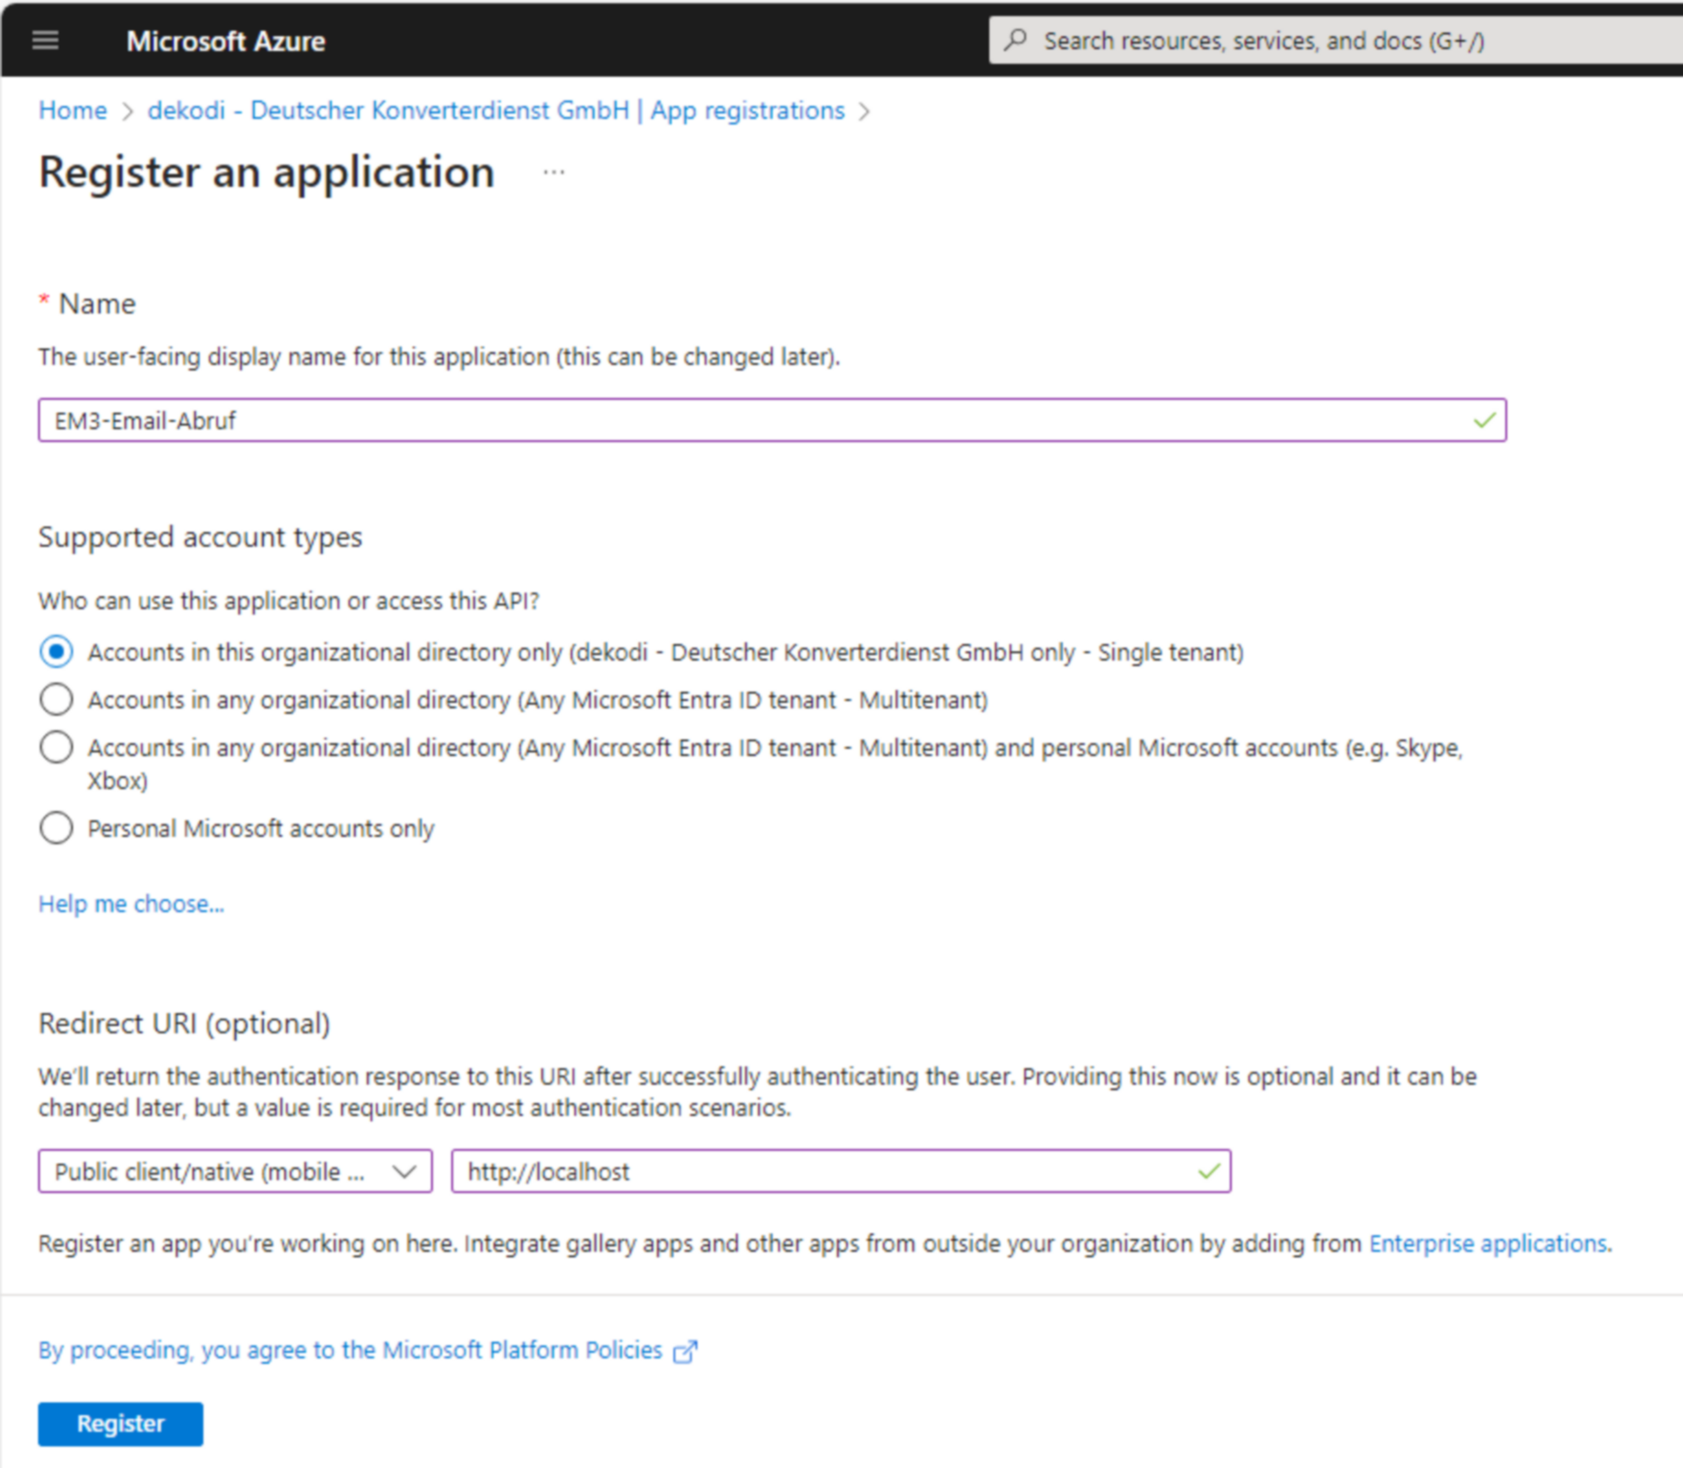The width and height of the screenshot is (1683, 1468).
Task: Open dekodi App registrations breadcrumb
Action: [x=496, y=111]
